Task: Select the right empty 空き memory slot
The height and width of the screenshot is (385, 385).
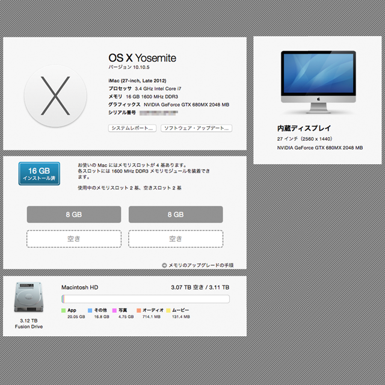Action: tap(176, 239)
